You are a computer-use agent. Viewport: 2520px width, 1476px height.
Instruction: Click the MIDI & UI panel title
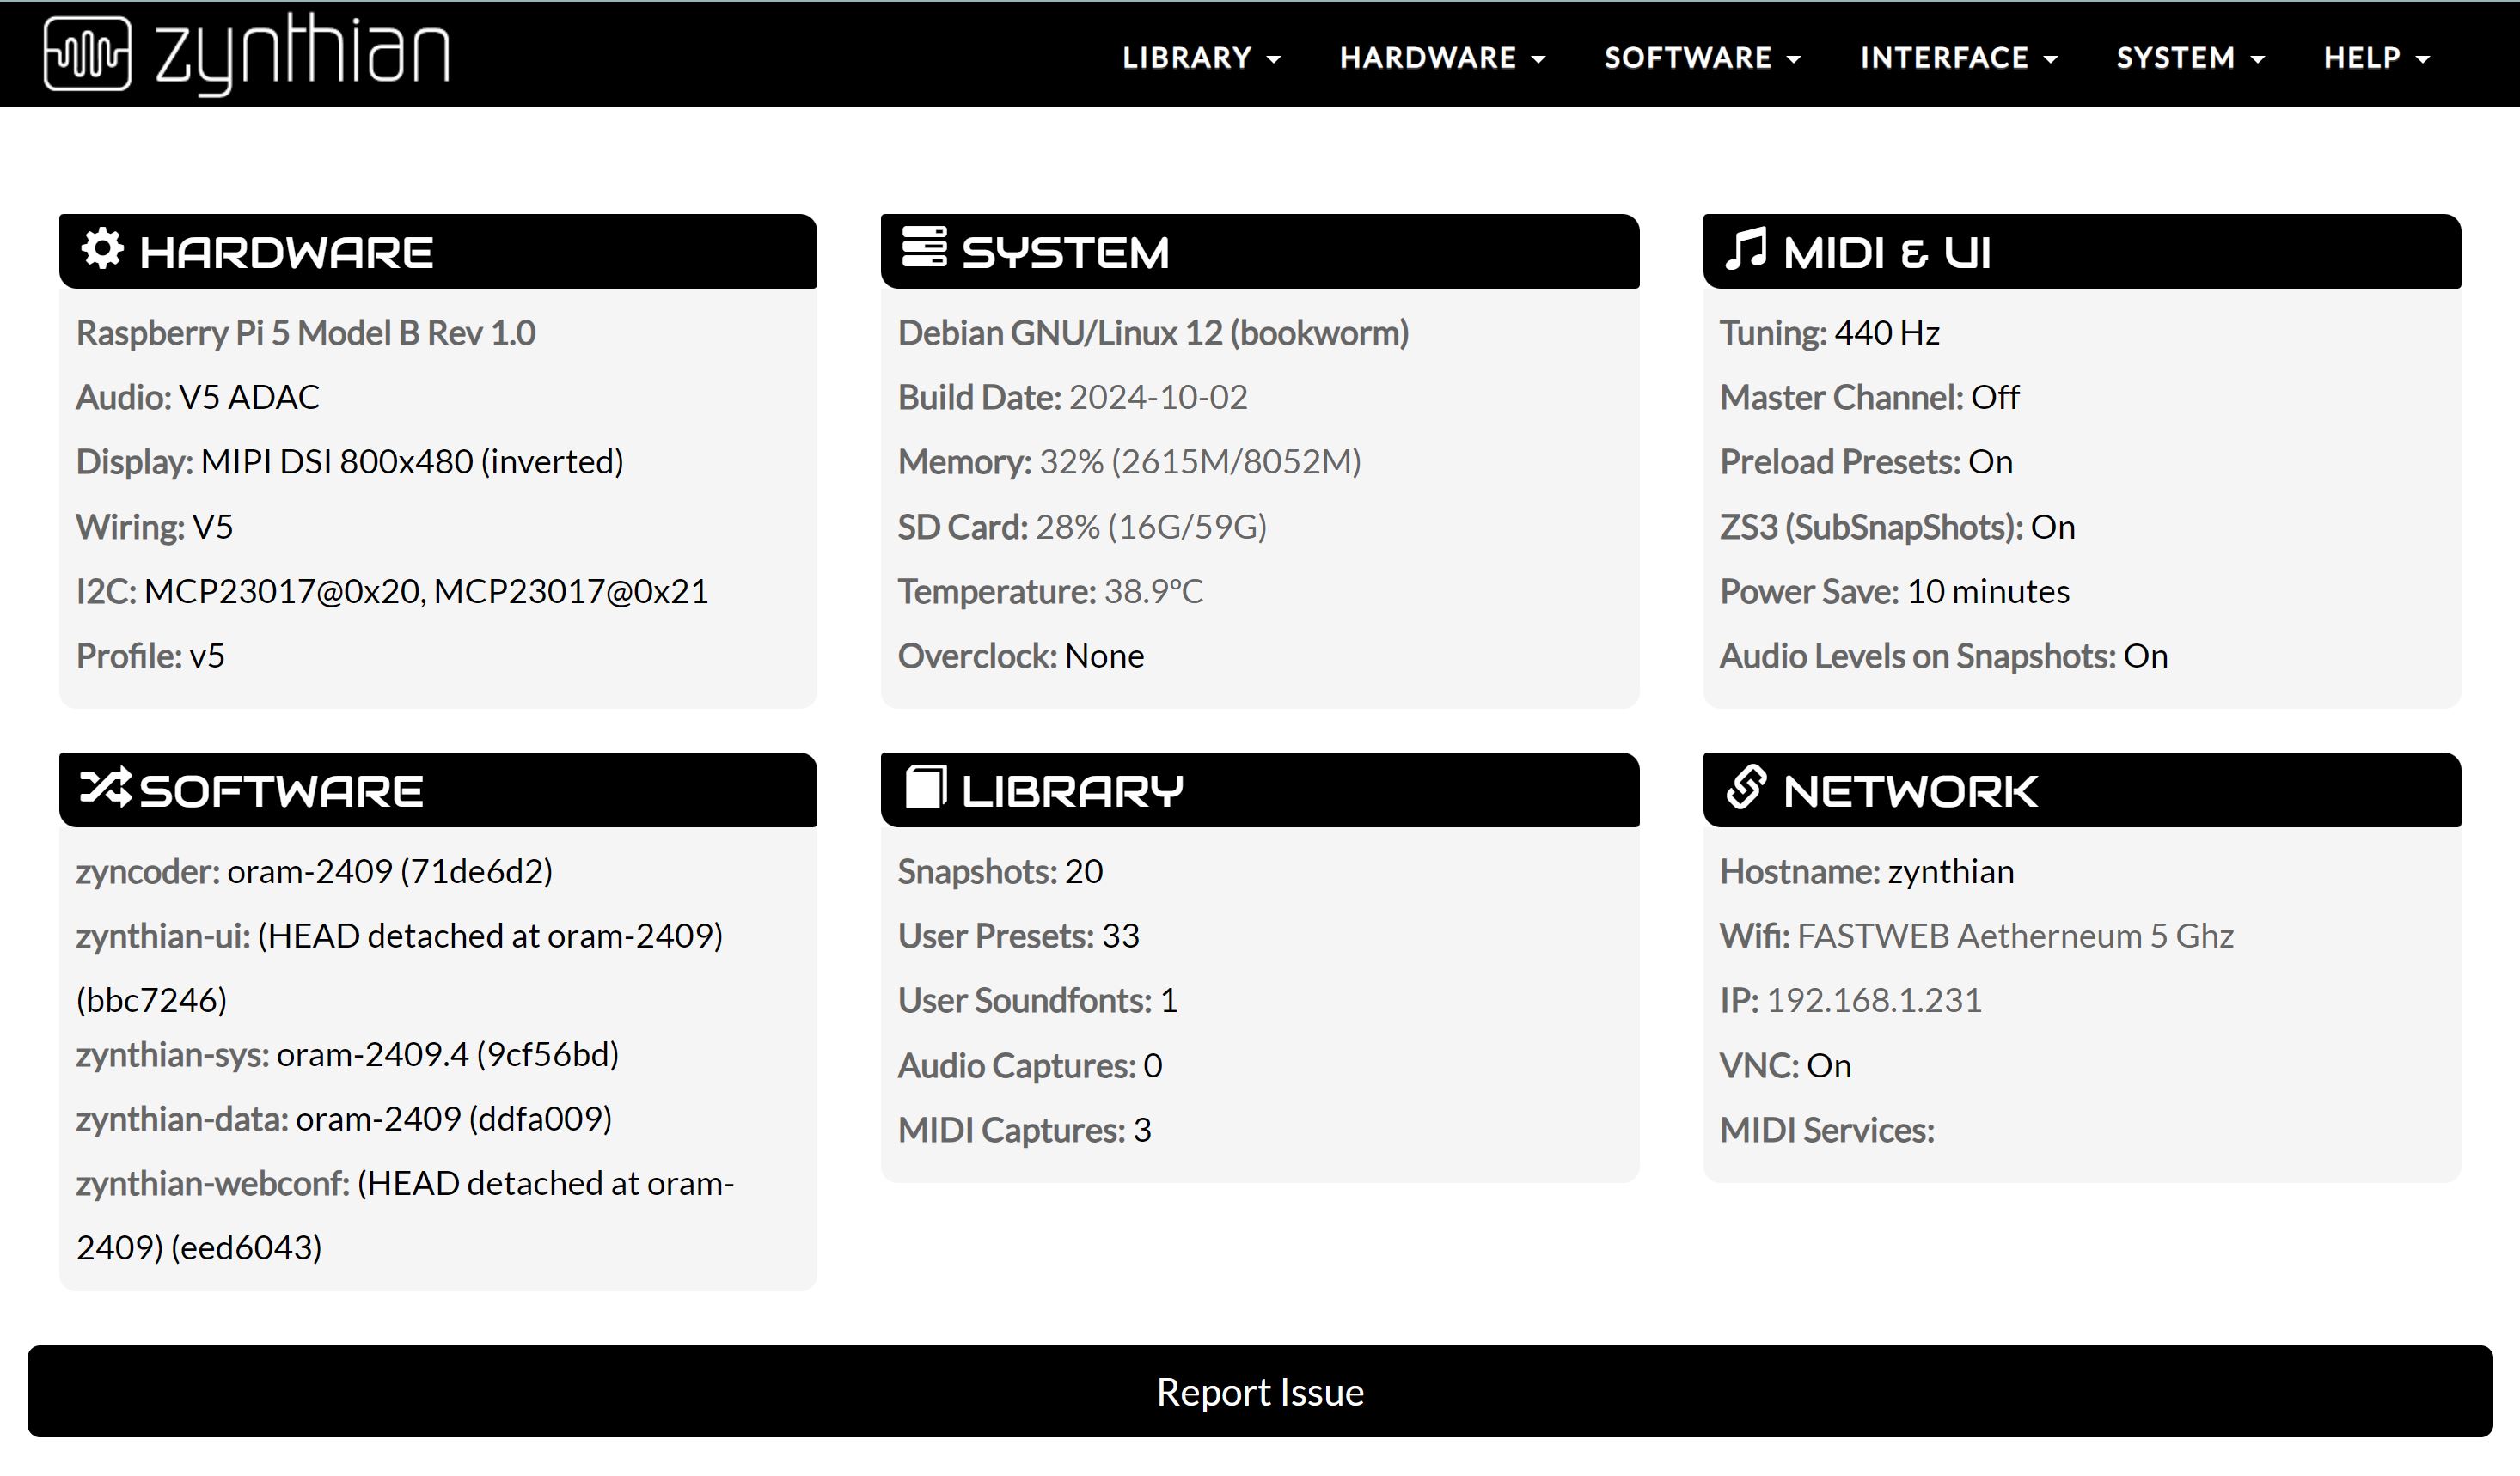pos(1887,252)
